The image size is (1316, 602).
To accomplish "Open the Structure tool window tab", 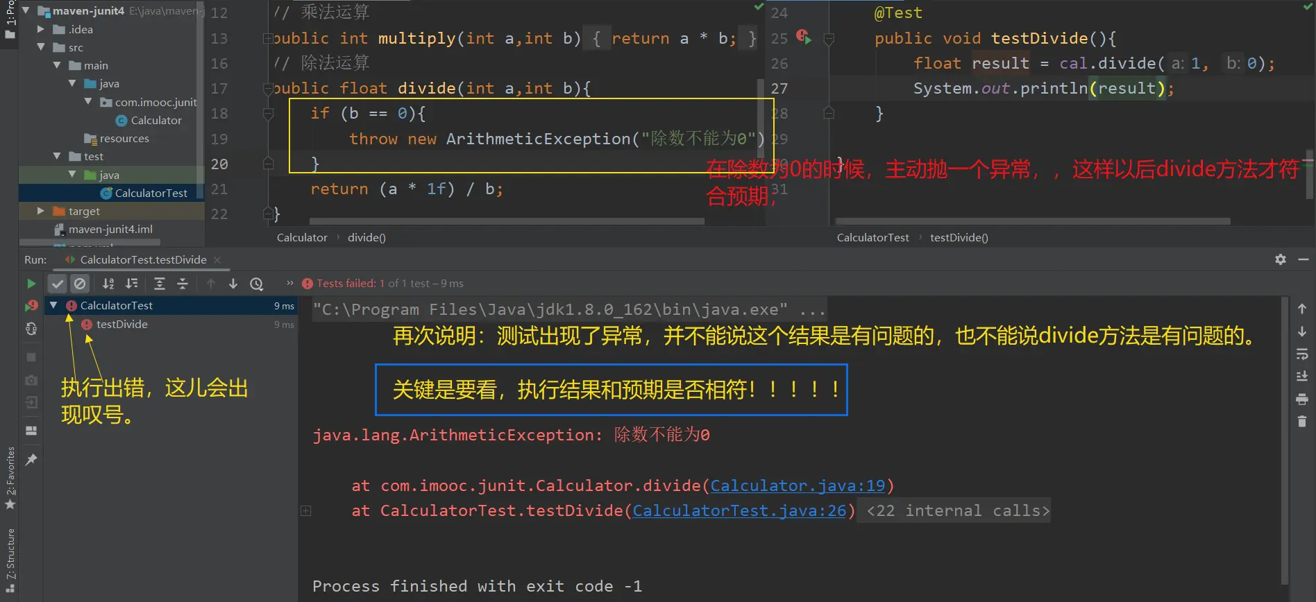I will tap(10, 561).
